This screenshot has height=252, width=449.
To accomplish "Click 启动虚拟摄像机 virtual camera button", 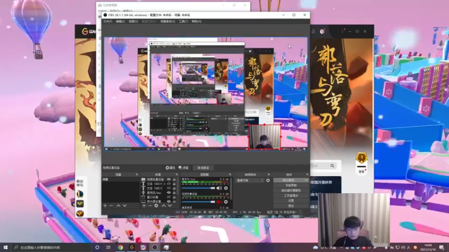I will [x=291, y=190].
